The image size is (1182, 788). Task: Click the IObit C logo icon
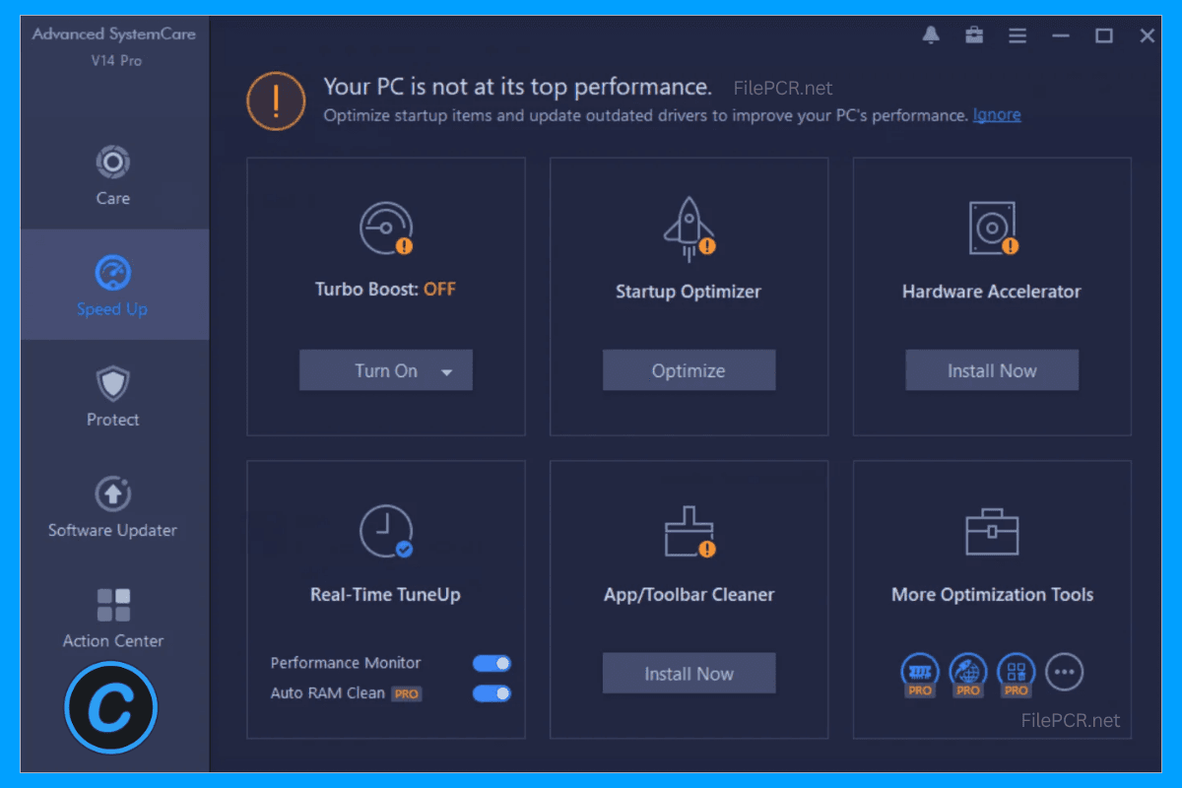coord(111,708)
